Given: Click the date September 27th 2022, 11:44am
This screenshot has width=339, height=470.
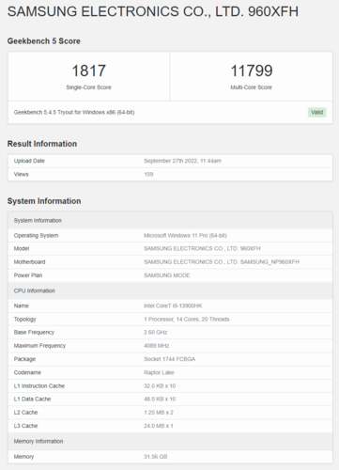Looking at the screenshot, I should click(182, 161).
